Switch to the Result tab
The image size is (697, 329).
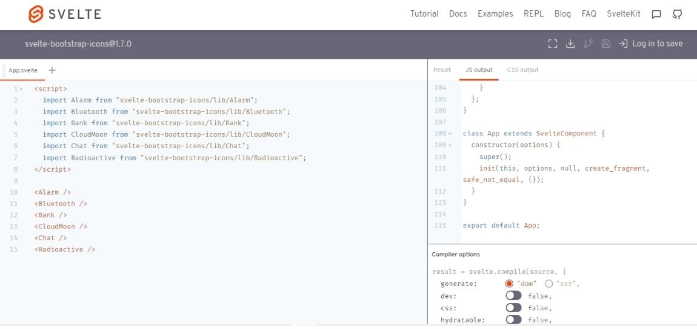click(442, 70)
